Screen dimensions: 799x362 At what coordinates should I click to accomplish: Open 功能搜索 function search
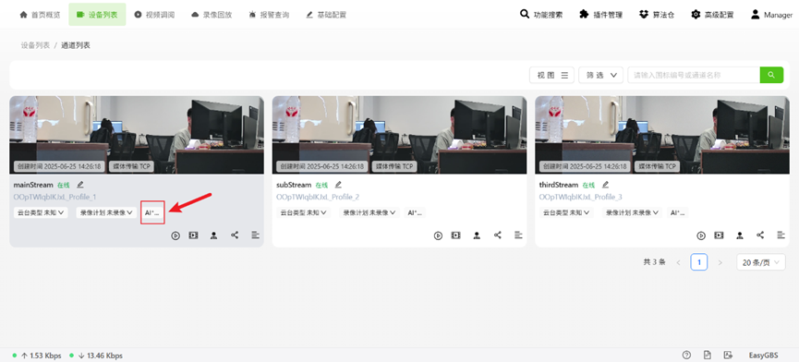541,15
